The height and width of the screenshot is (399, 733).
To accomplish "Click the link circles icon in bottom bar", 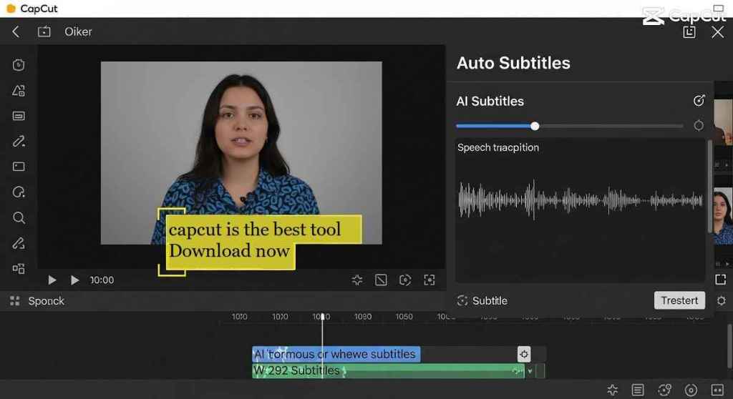I will [664, 390].
